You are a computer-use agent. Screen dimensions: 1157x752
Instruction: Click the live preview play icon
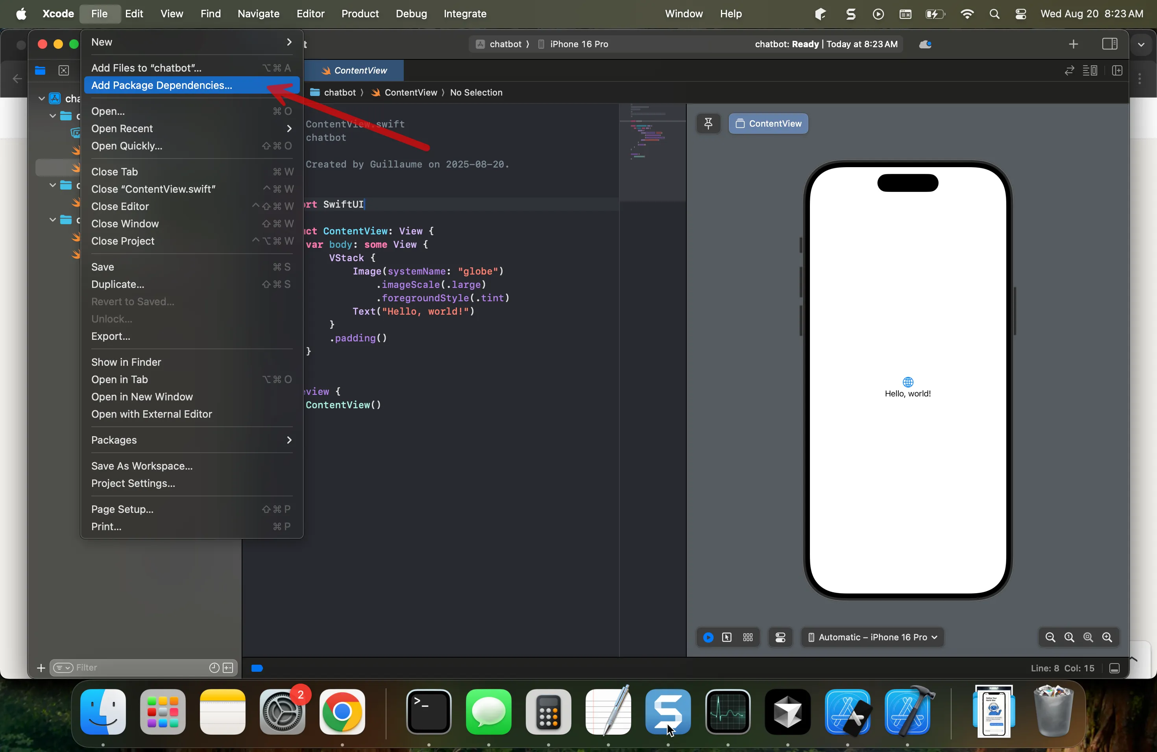[708, 638]
